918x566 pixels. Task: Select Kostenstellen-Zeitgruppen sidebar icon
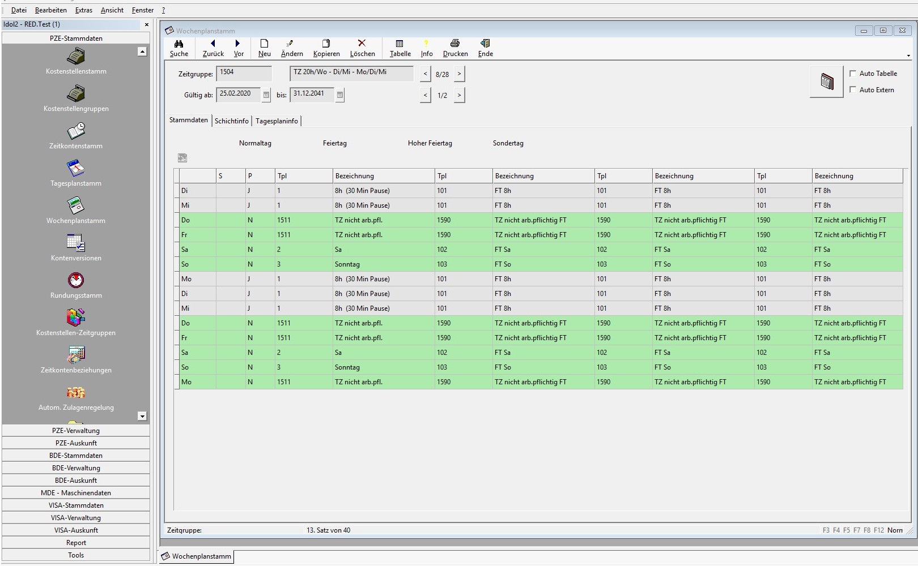point(76,318)
